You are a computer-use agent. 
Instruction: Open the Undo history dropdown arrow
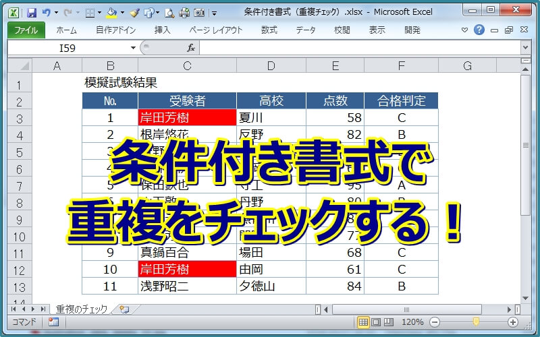click(56, 13)
